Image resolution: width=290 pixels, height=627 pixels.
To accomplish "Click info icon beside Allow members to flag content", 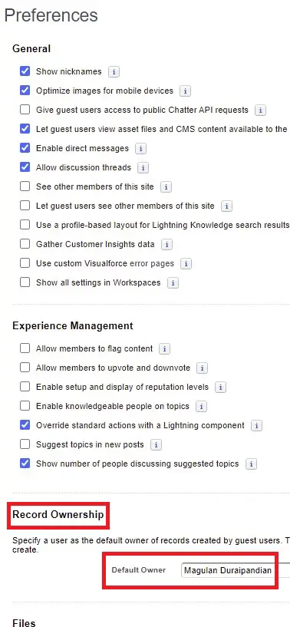I will 164,349.
